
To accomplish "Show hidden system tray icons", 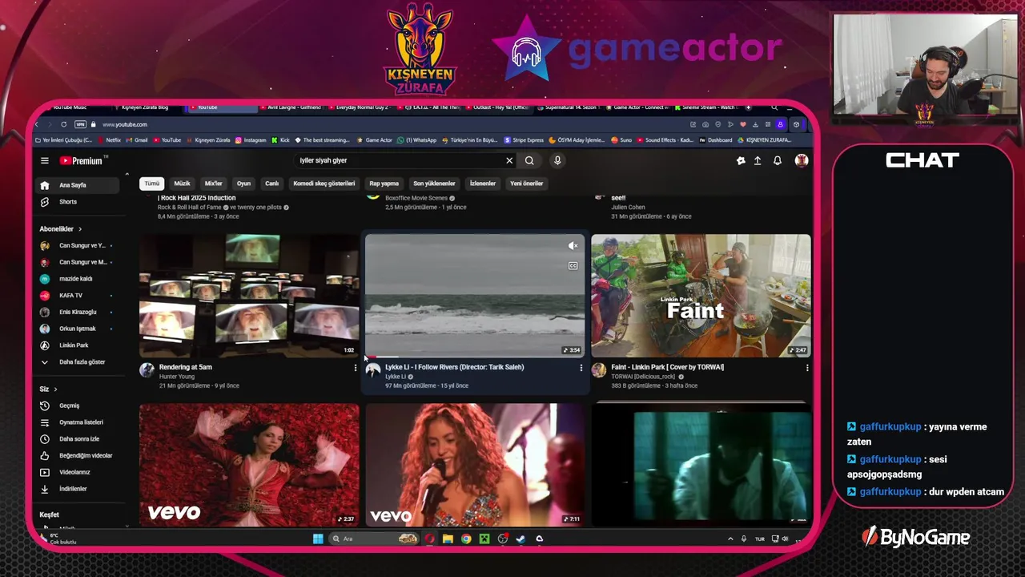I will [730, 539].
